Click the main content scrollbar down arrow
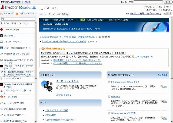This screenshot has height=123, width=173. [172, 122]
